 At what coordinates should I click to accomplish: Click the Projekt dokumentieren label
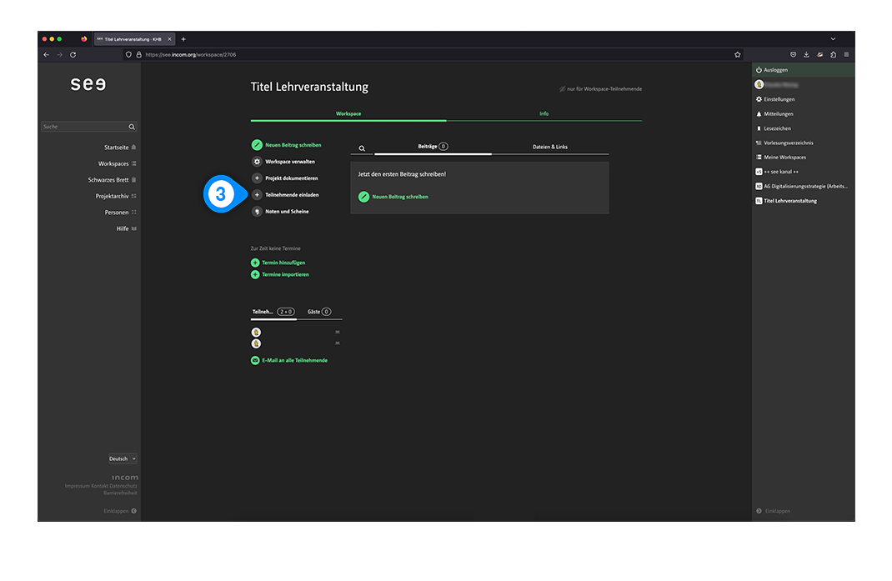(x=291, y=178)
